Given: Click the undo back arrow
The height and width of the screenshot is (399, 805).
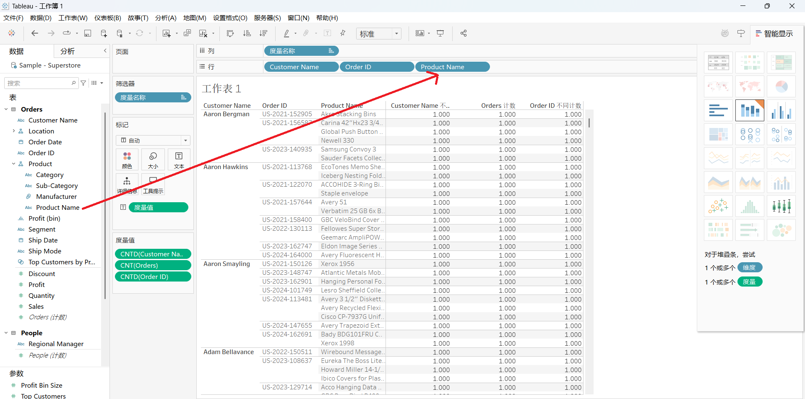Looking at the screenshot, I should [x=35, y=33].
